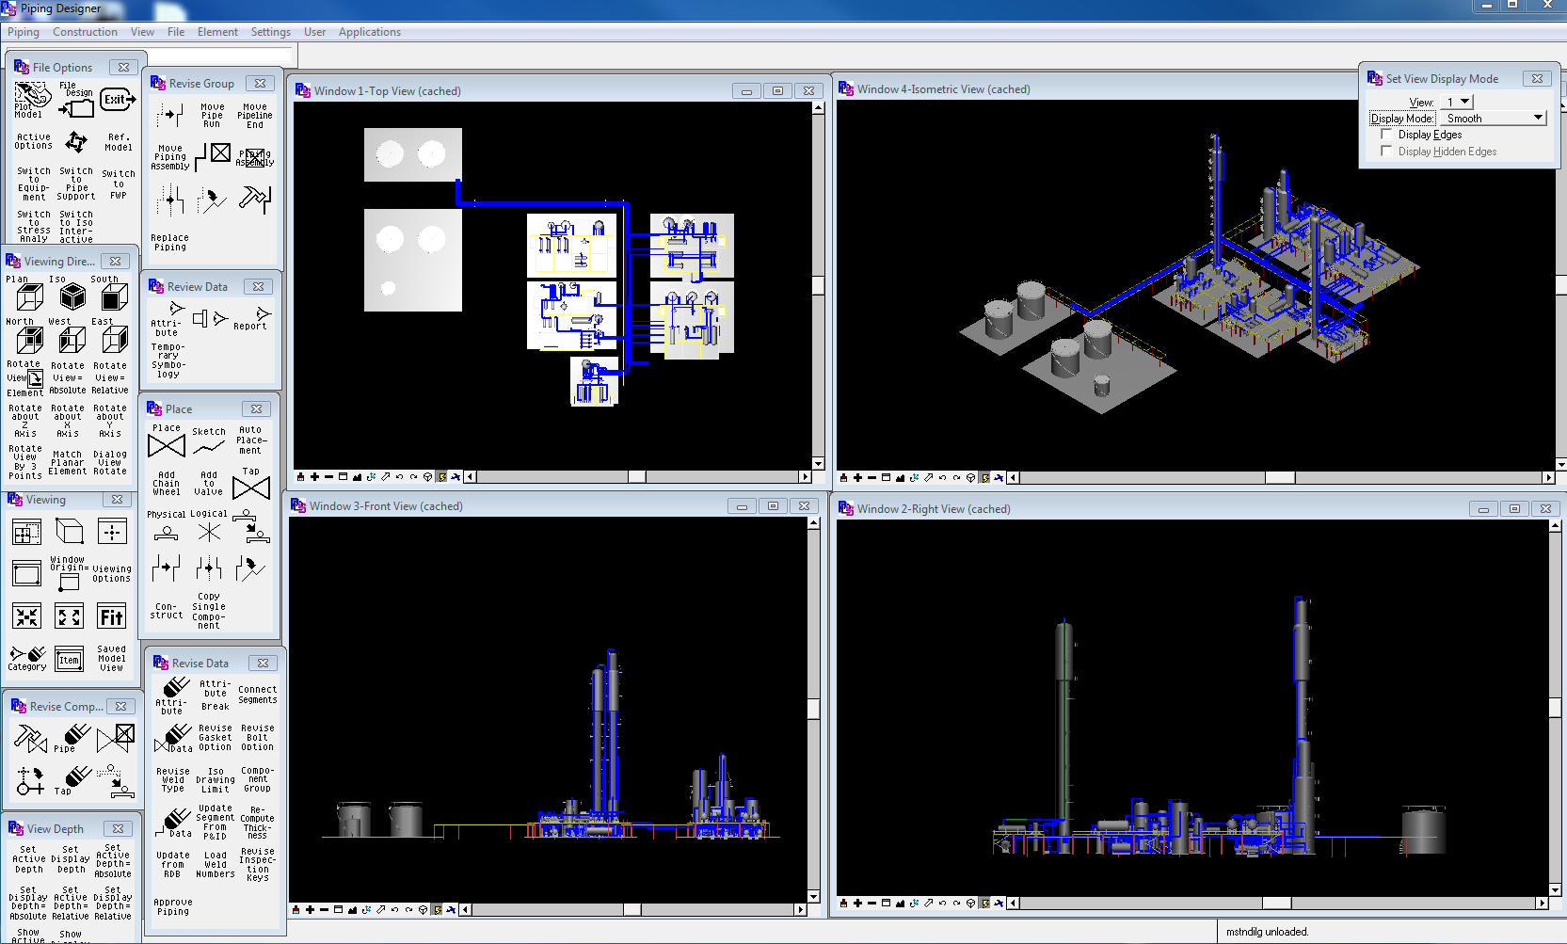Click Attribute eraser icon in Revise Data
This screenshot has width=1567, height=944.
tap(174, 696)
